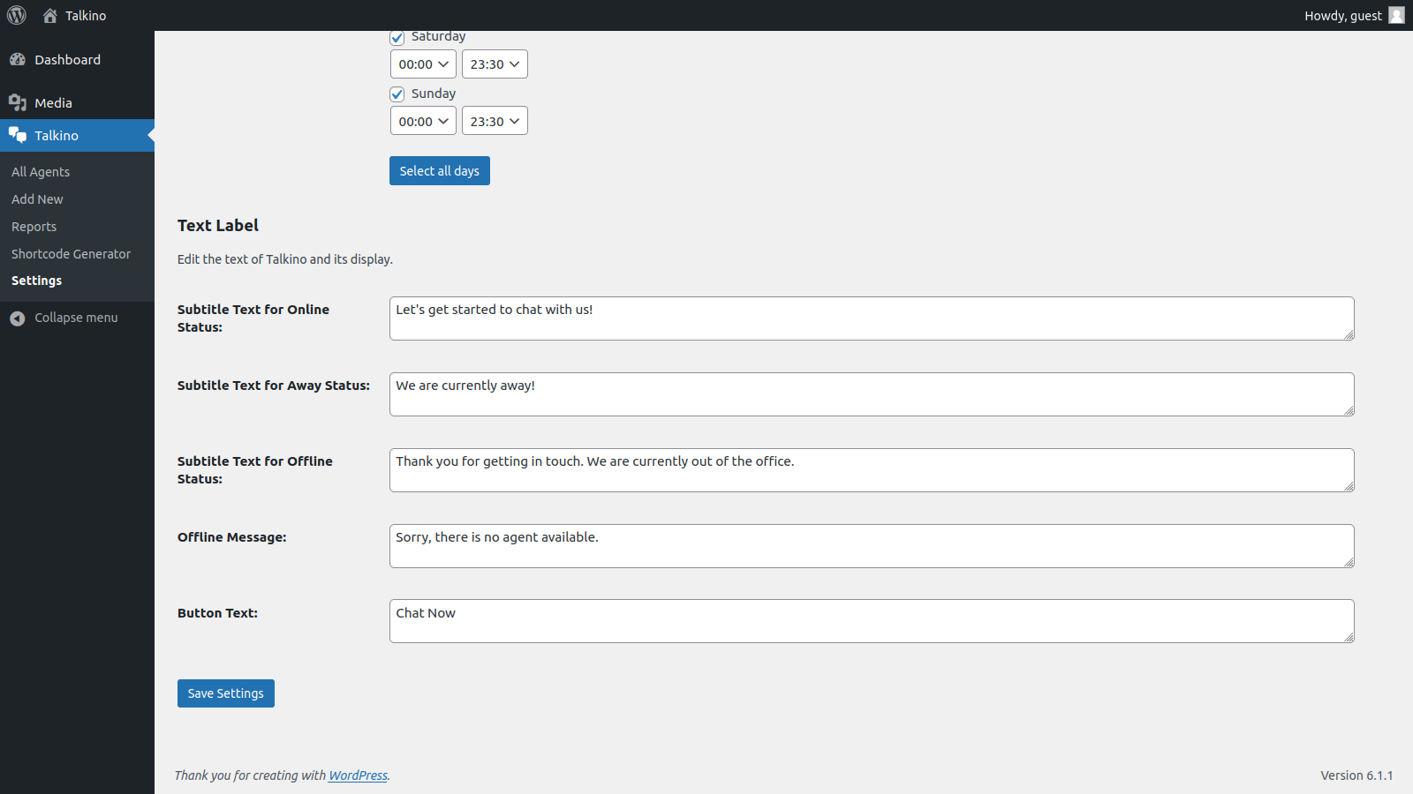Open Shortcode Generator submenu item
This screenshot has height=794, width=1413.
pos(71,254)
